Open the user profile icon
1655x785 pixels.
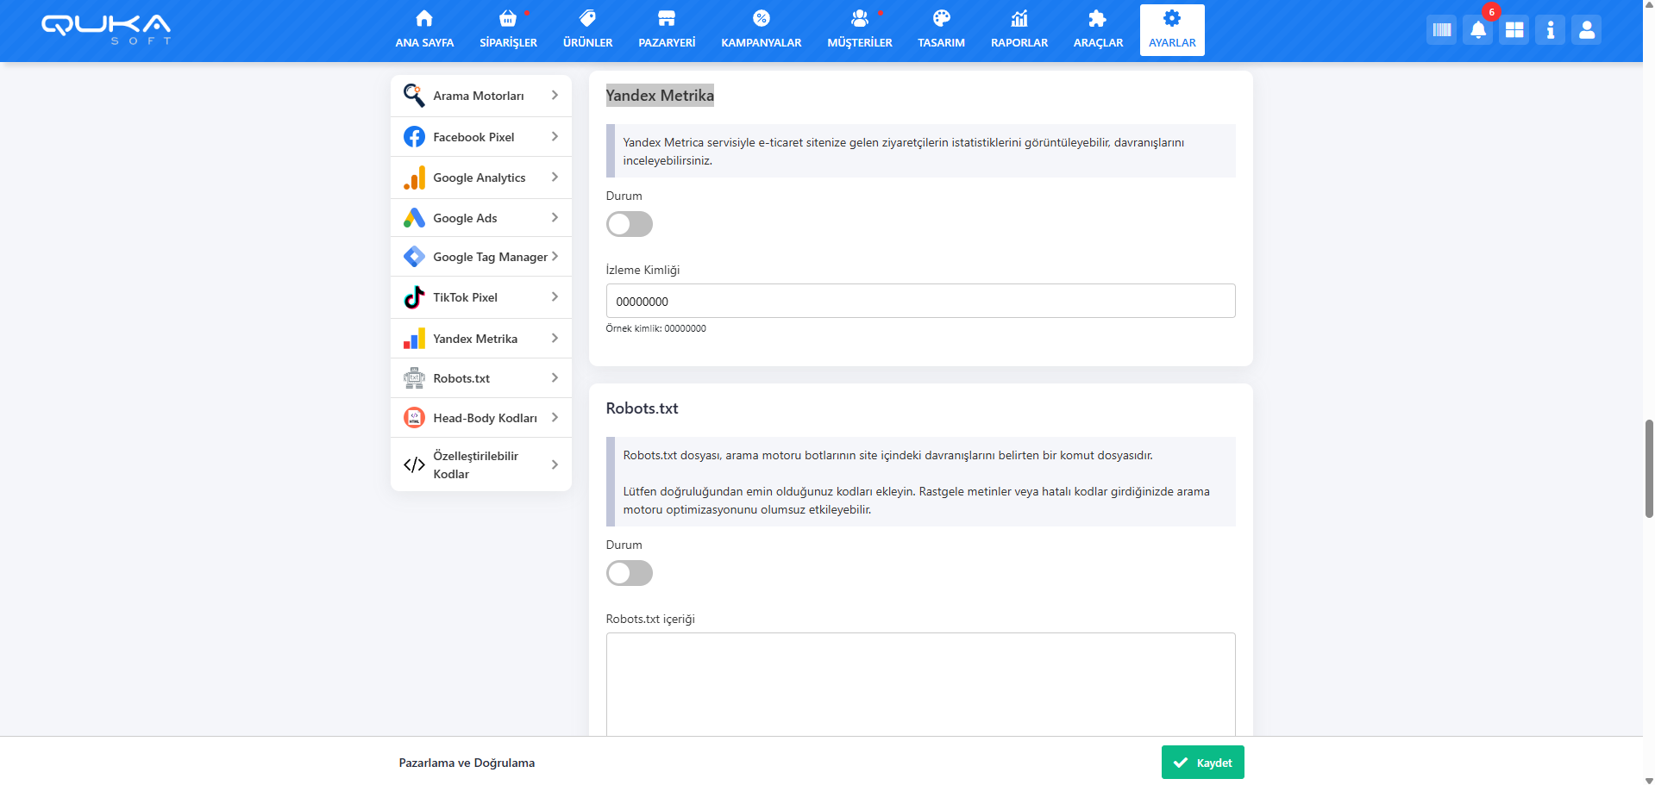1586,30
